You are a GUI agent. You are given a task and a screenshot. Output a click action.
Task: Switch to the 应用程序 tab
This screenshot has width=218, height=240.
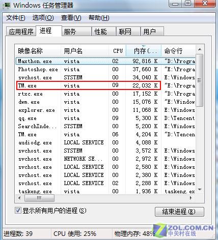coord(21,32)
